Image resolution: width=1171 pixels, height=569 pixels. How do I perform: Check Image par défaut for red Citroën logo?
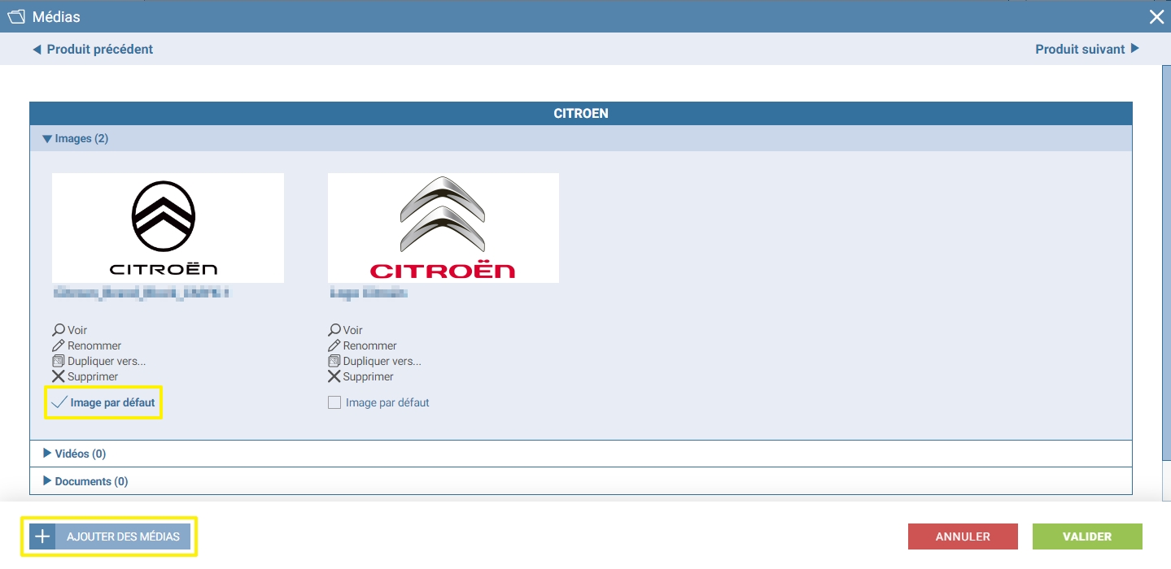click(334, 402)
